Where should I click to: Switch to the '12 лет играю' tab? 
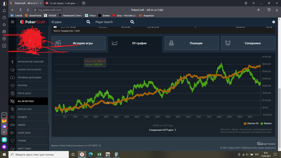pyautogui.click(x=61, y=3)
